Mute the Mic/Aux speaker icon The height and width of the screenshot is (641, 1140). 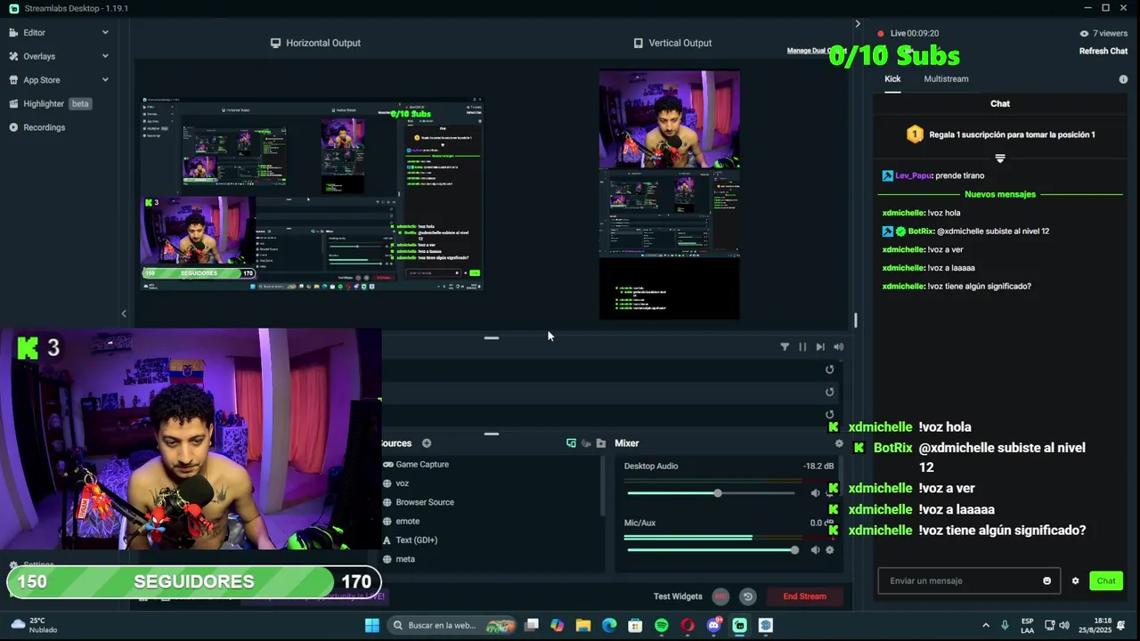click(815, 550)
